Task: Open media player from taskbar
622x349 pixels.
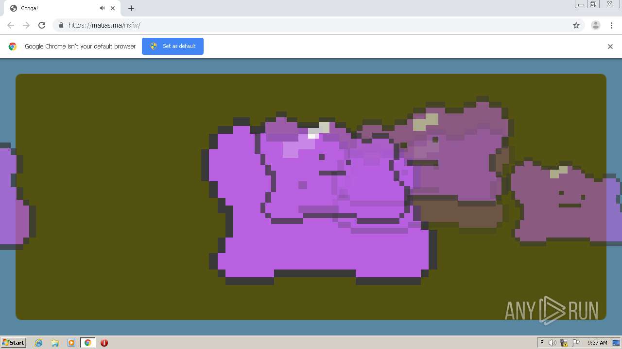Action: click(x=71, y=343)
